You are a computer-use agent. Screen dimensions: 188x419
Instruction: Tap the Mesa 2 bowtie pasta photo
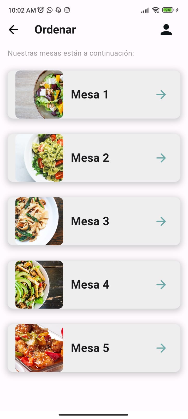coord(39,158)
